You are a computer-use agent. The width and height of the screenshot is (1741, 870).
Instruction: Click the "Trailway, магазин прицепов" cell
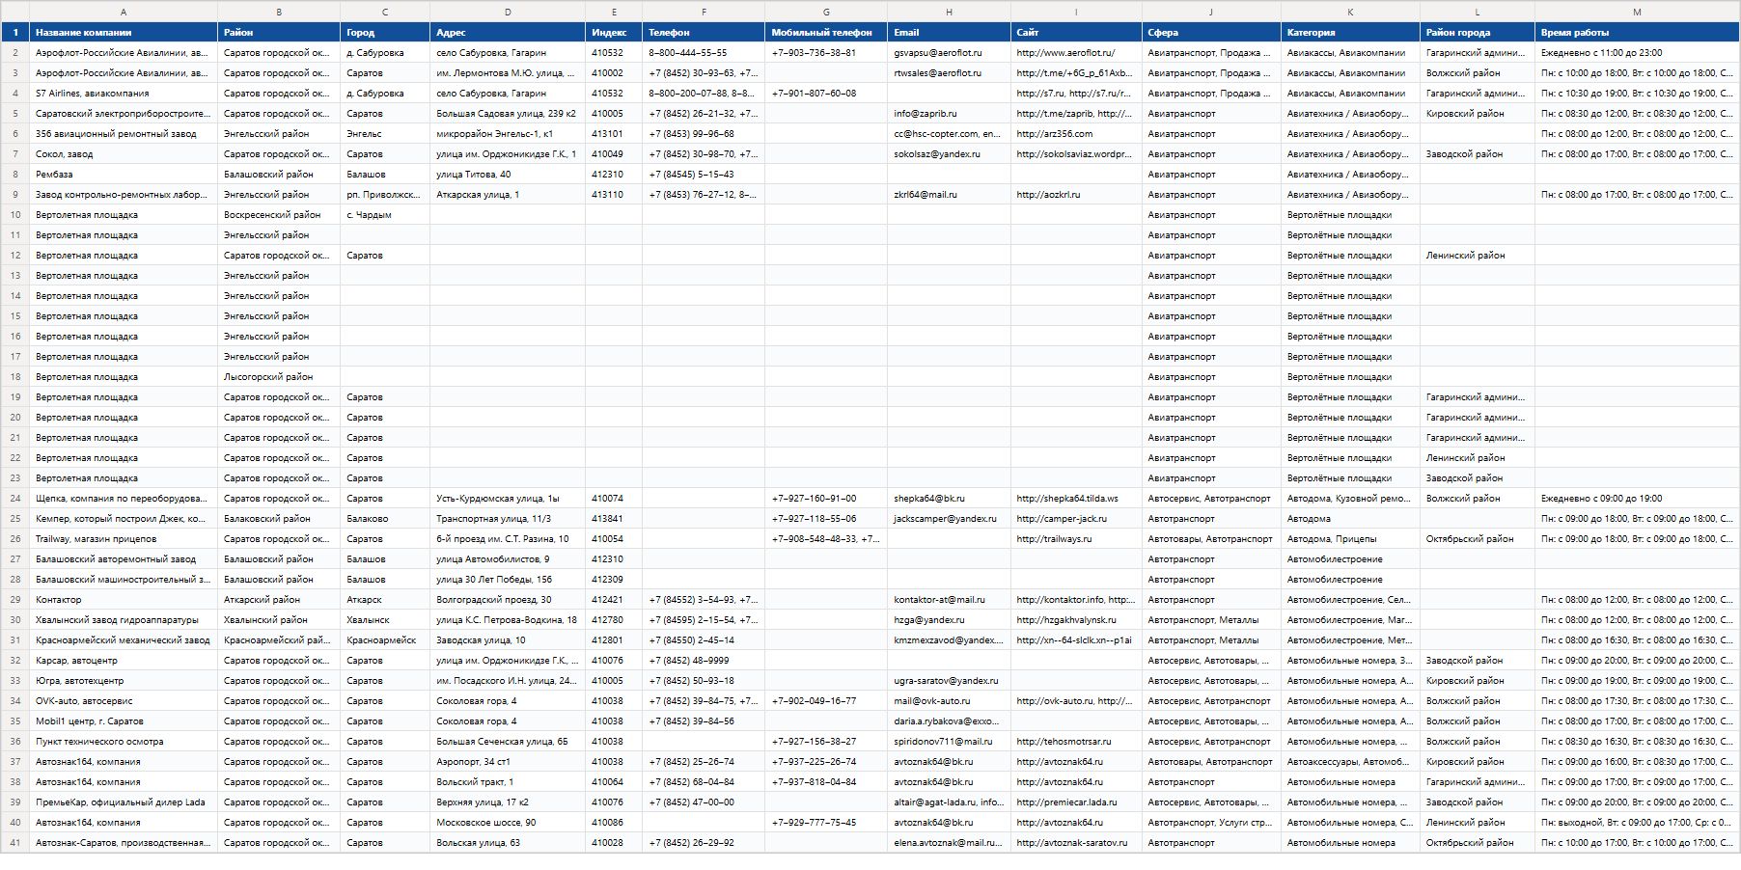(124, 539)
